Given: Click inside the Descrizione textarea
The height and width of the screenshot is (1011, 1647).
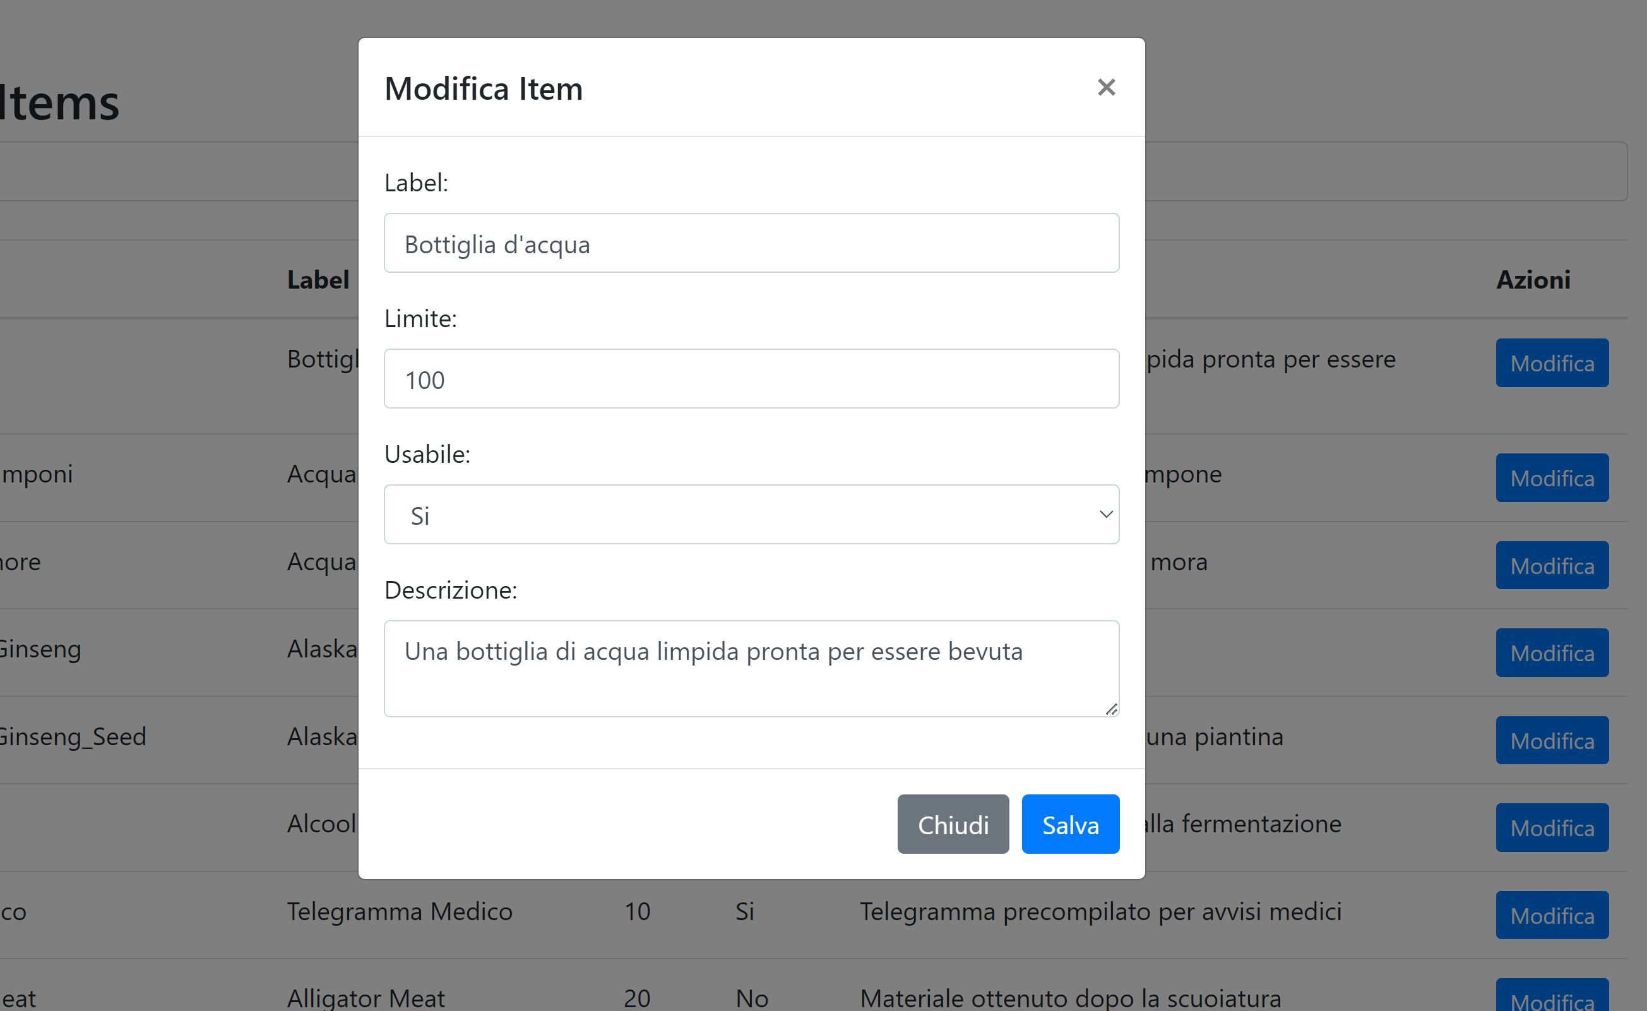Looking at the screenshot, I should click(751, 669).
